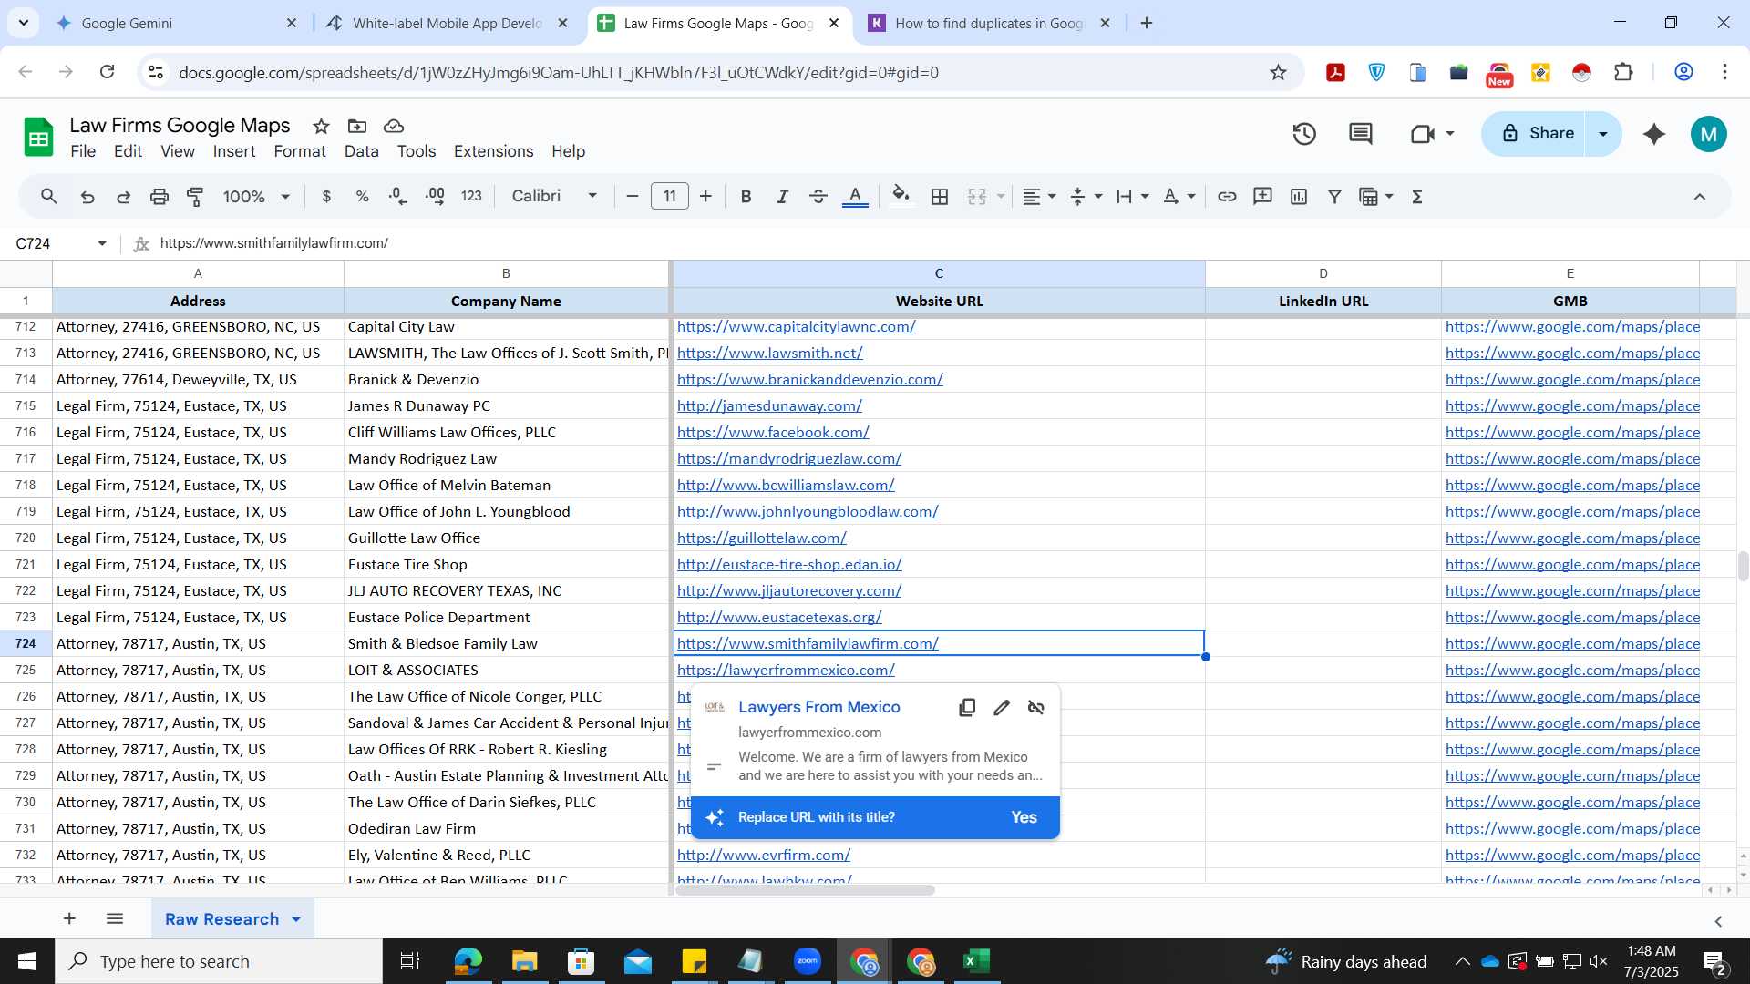
Task: Edit link pencil icon in preview
Action: click(x=1002, y=708)
